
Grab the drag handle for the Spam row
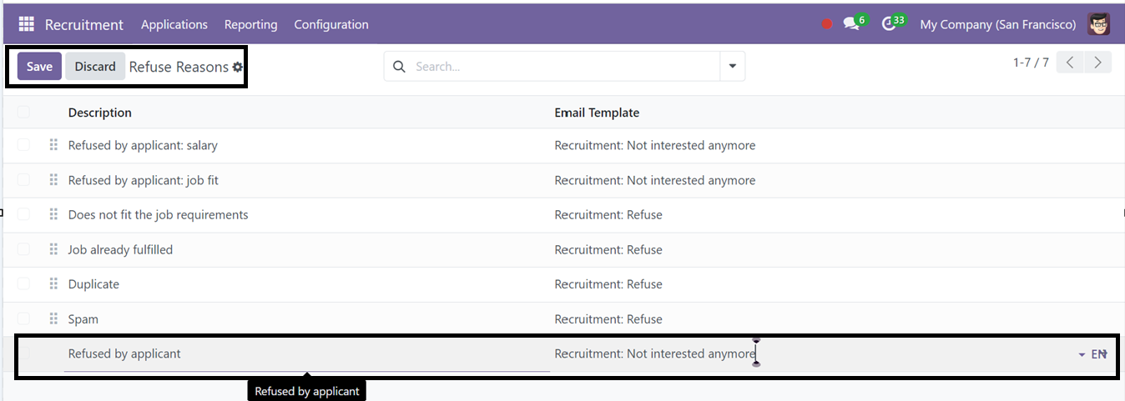click(53, 318)
